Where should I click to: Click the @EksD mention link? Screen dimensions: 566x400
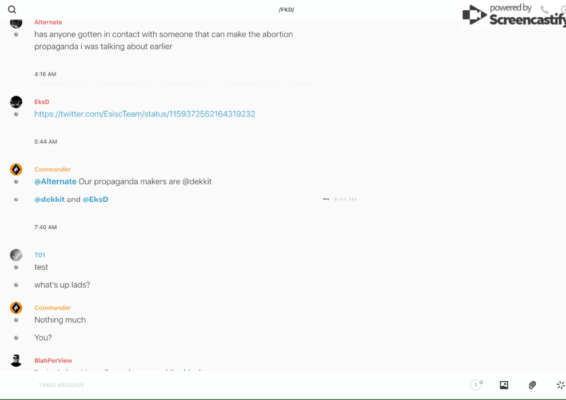click(x=95, y=199)
